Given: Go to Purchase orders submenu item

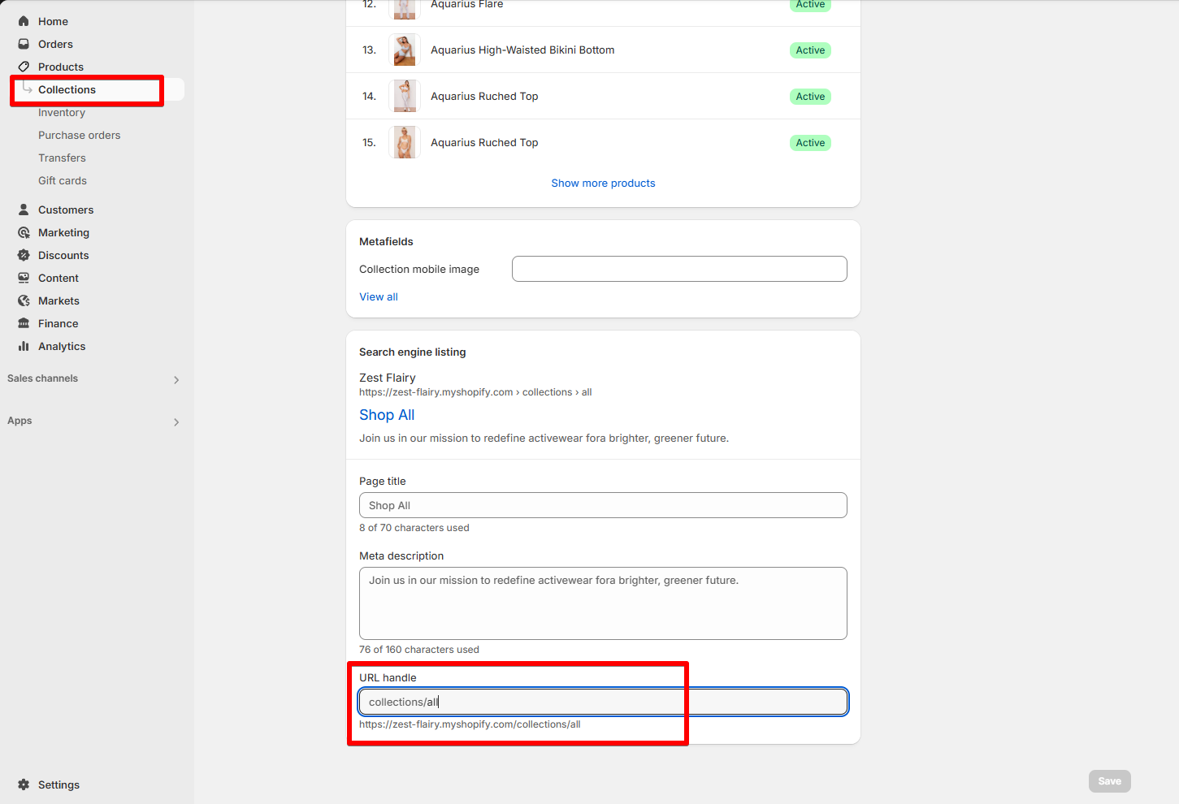Looking at the screenshot, I should (79, 135).
